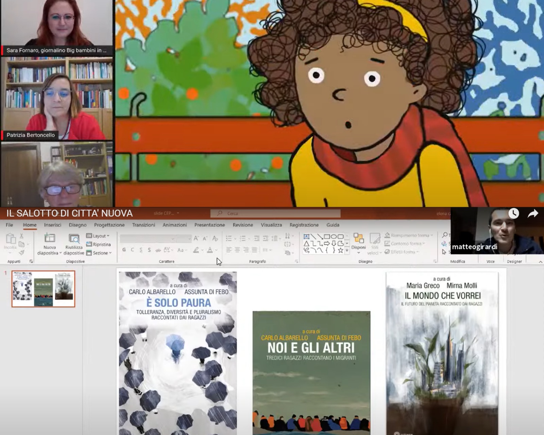Toggle strikethrough text formatting
This screenshot has width=544, height=435.
pos(158,250)
